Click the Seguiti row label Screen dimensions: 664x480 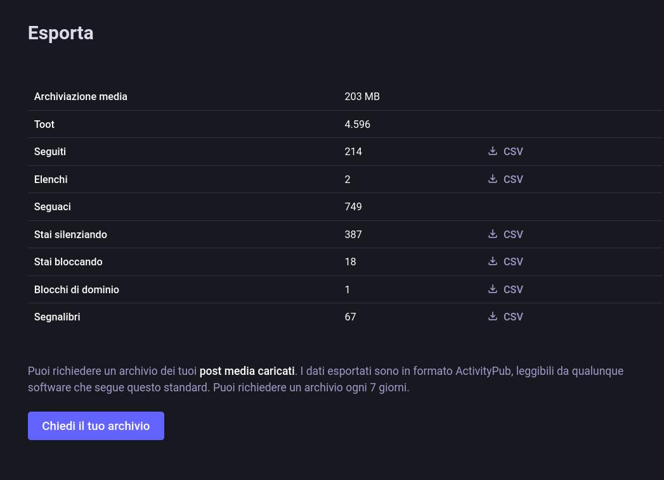(x=50, y=152)
